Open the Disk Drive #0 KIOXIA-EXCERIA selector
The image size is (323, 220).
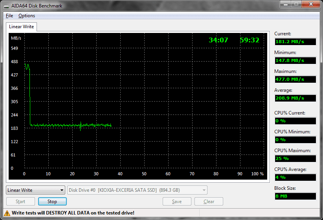click(x=137, y=190)
